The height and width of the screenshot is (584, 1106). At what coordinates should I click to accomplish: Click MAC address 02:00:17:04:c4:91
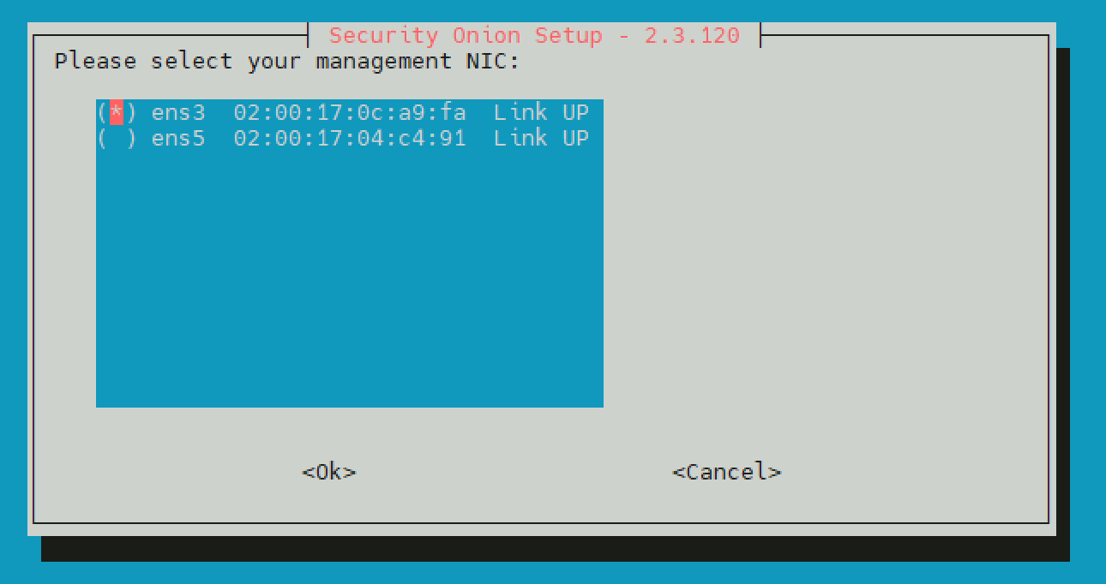pos(350,138)
